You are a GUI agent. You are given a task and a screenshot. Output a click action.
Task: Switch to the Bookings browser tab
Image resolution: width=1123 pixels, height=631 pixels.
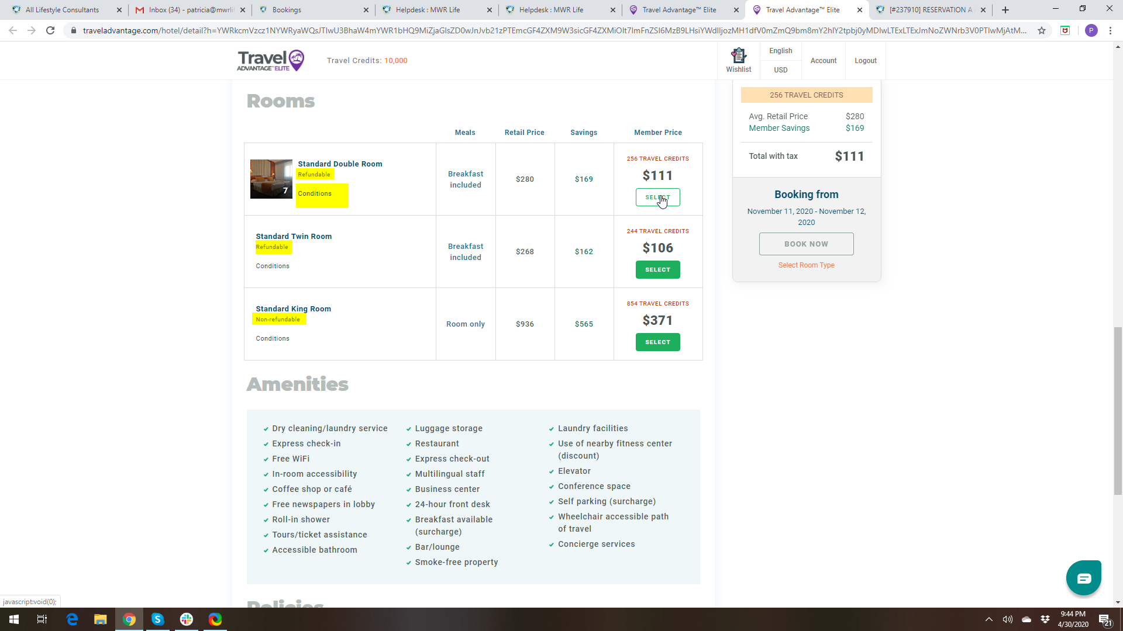[x=287, y=10]
